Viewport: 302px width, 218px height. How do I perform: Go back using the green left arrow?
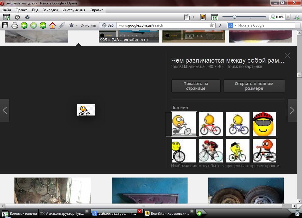coord(24,25)
